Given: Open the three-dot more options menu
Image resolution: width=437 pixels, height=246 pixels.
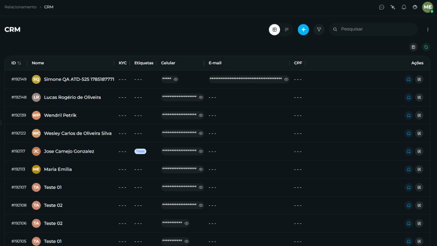Looking at the screenshot, I should [x=428, y=30].
